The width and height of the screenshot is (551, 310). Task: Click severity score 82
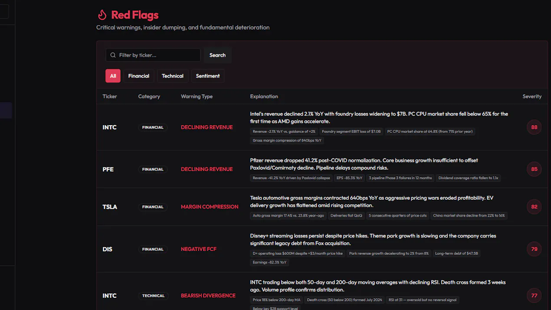click(x=534, y=207)
